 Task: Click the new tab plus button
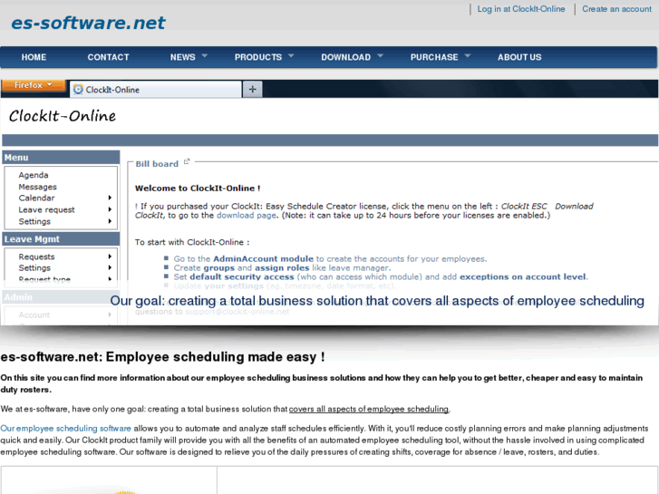click(253, 89)
